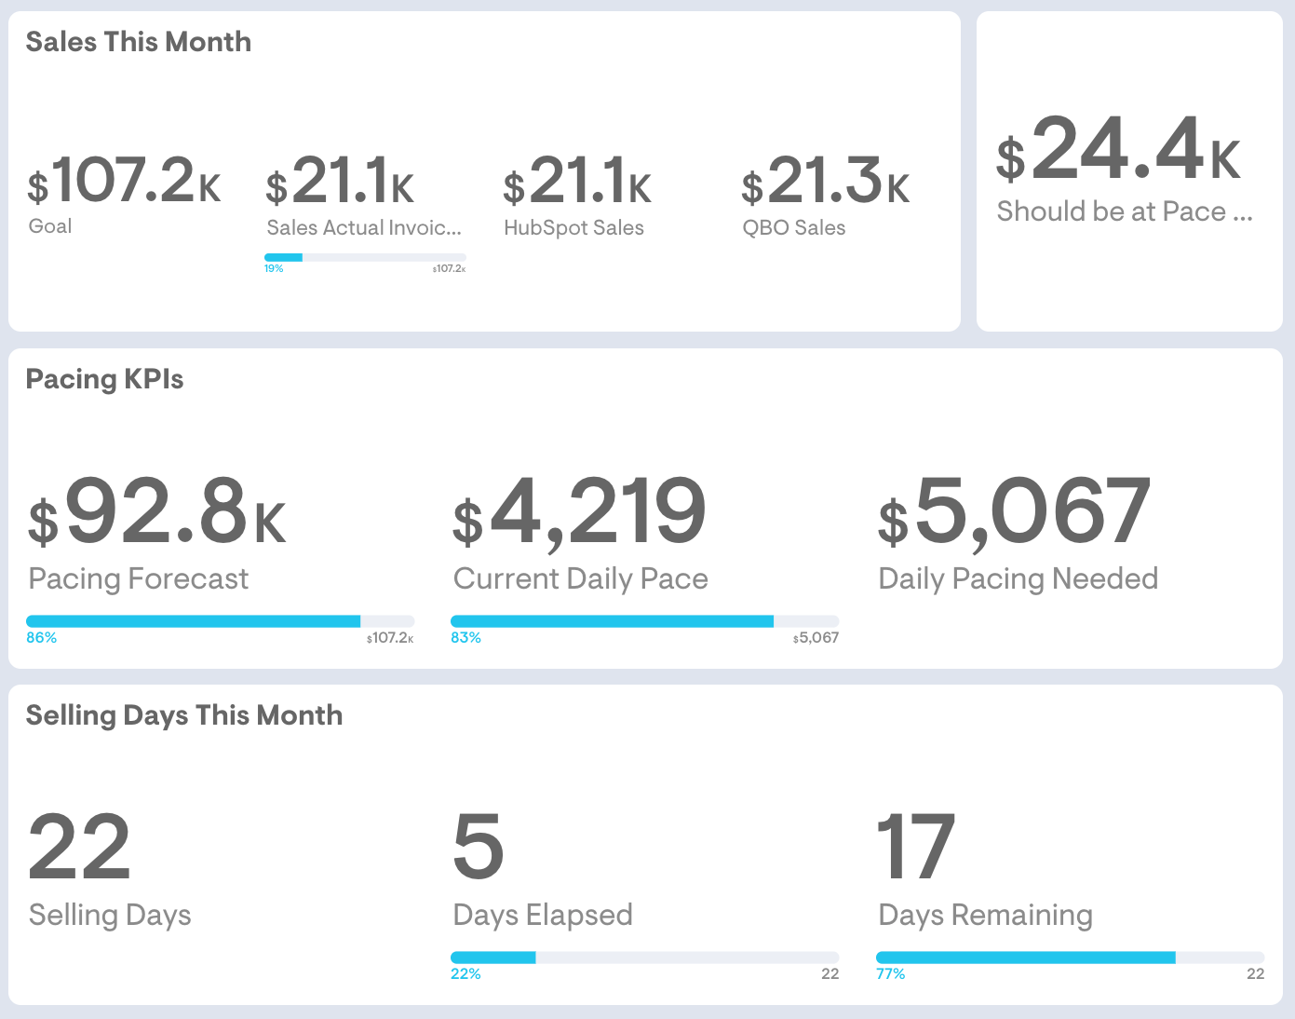Click the Days Elapsed label
Image resolution: width=1295 pixels, height=1019 pixels.
point(543,916)
